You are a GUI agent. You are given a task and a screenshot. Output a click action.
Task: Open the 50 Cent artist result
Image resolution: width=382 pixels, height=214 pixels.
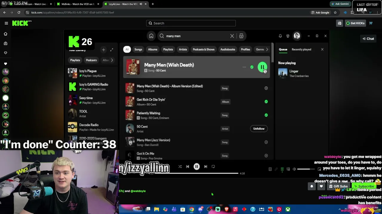(x=197, y=129)
